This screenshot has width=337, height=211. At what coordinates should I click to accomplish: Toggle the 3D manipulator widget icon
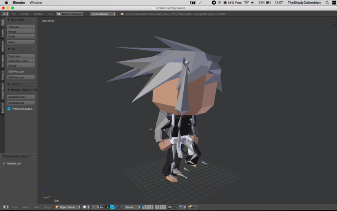click(x=107, y=207)
